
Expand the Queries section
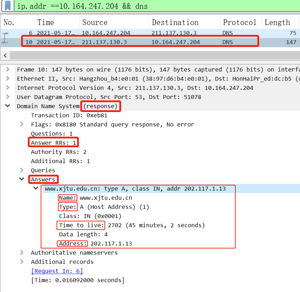[x=22, y=170]
